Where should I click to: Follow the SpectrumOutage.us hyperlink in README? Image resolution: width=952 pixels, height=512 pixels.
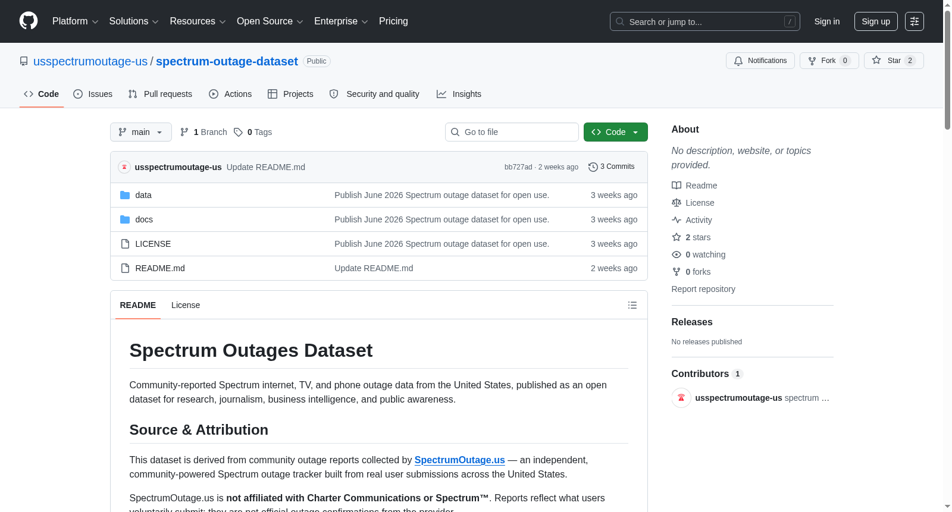(460, 460)
